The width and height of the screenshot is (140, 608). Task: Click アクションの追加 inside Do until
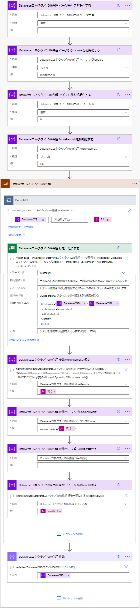[70, 534]
